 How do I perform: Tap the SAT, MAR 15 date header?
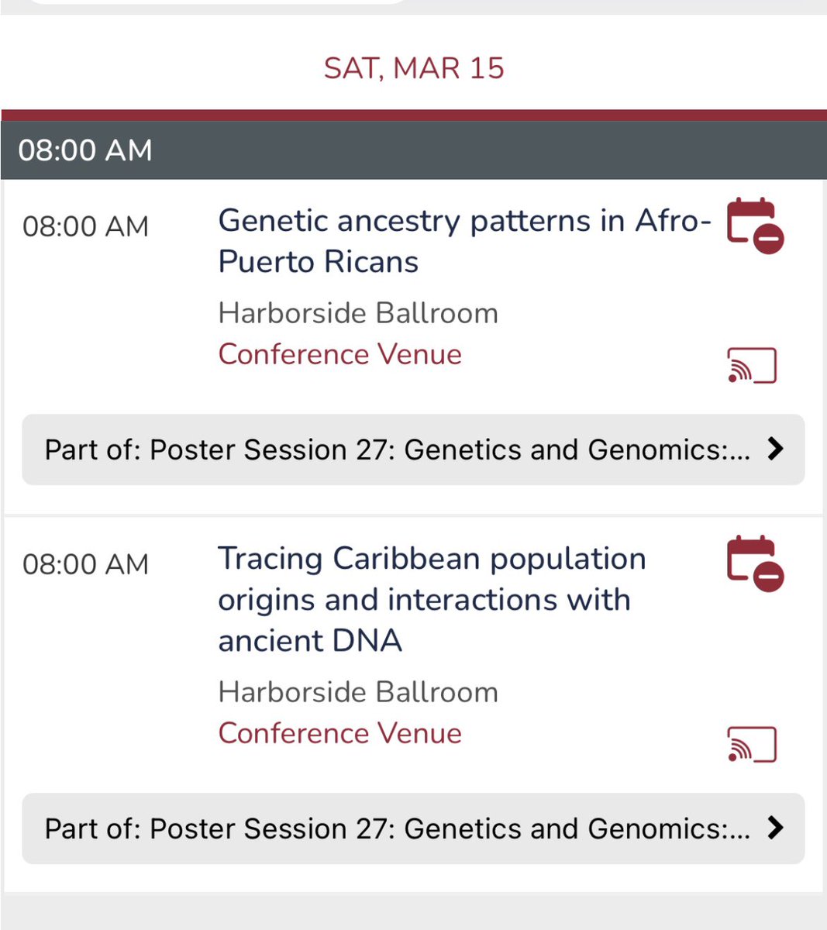pos(414,68)
